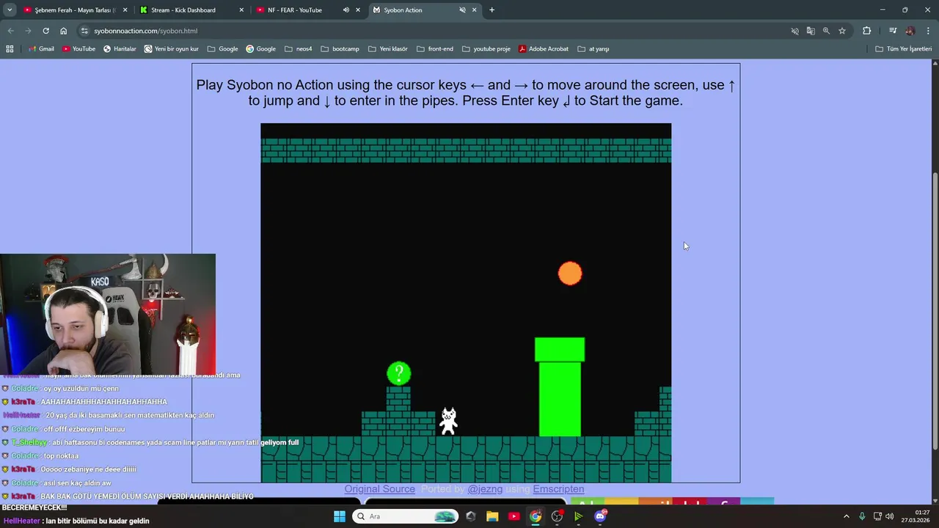The image size is (939, 528).
Task: Click the green question mark block in game
Action: [x=399, y=373]
